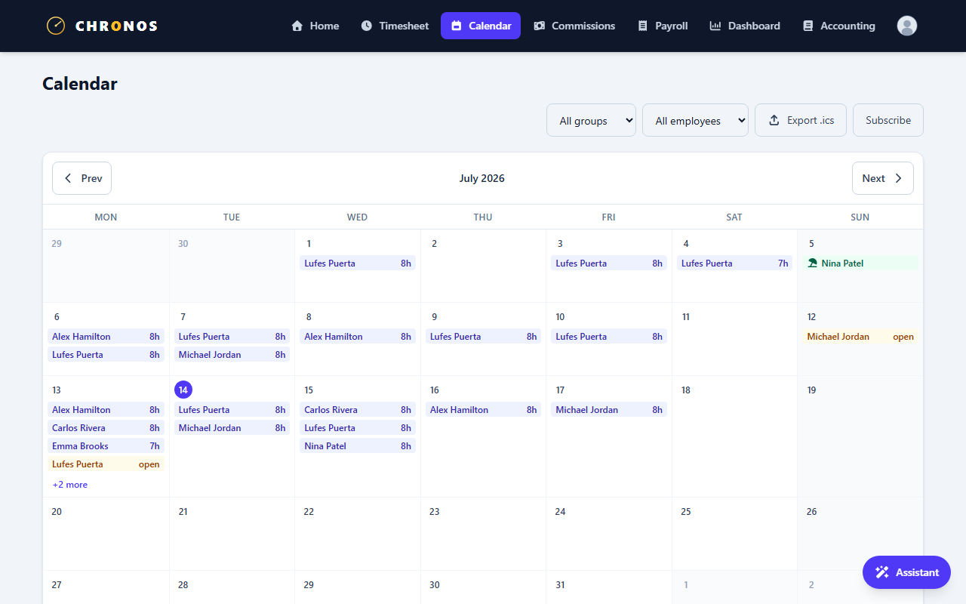Click the magic wand Assistant icon

pos(881,572)
